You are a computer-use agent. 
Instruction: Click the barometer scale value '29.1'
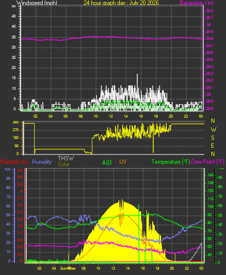[x=210, y=87]
